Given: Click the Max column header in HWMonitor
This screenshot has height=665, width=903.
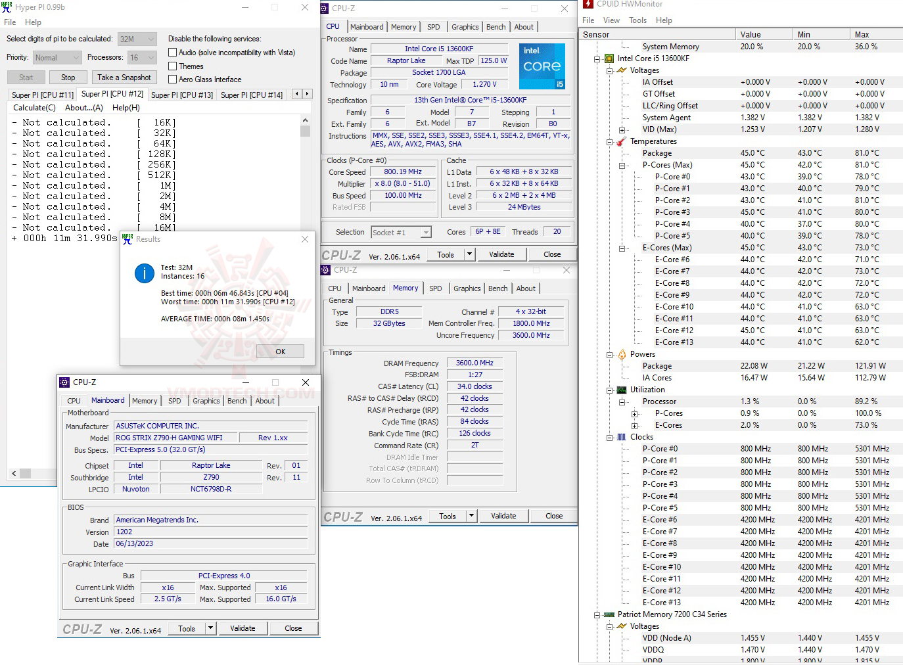Looking at the screenshot, I should point(876,34).
